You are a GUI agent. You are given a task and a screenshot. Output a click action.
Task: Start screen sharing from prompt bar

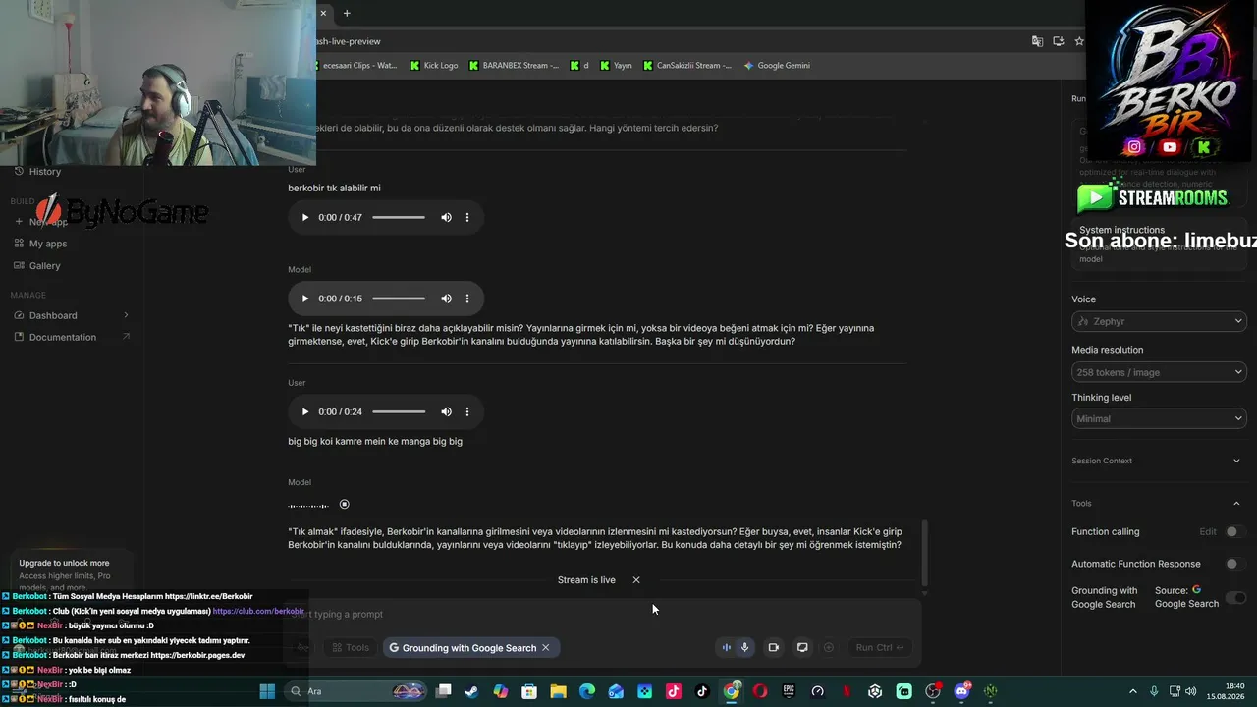[x=802, y=648]
